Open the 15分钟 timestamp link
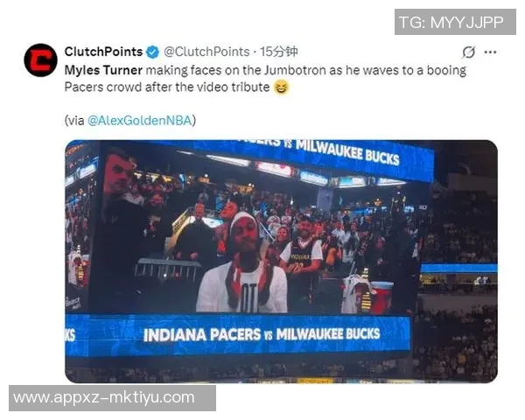The height and width of the screenshot is (420, 525). (x=279, y=52)
